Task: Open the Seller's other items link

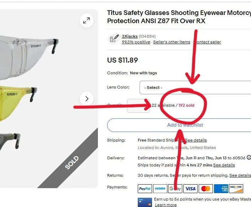Action: [172, 42]
